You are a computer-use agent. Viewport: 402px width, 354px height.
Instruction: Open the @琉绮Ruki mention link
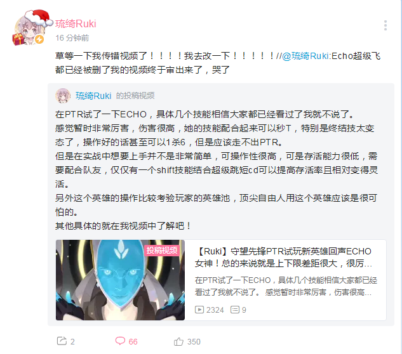click(x=305, y=56)
